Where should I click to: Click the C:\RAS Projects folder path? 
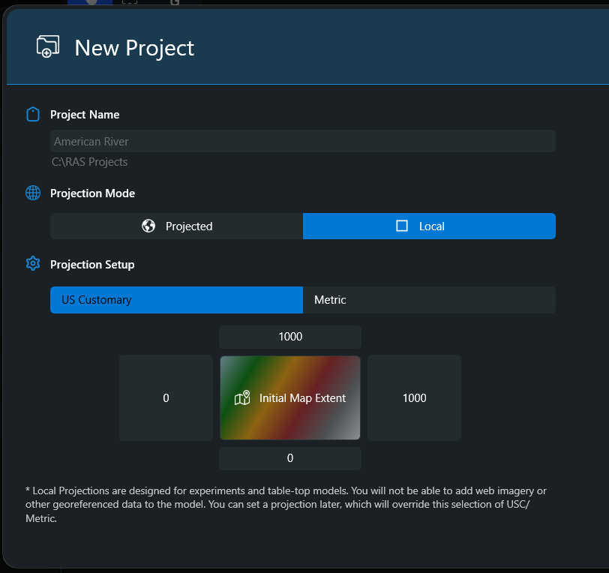(x=90, y=162)
